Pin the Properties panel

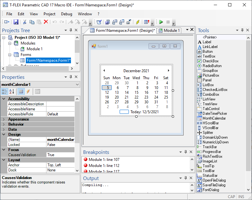point(71,77)
